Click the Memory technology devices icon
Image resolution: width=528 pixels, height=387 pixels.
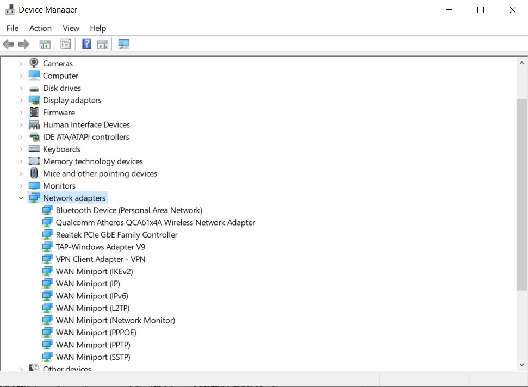click(x=34, y=161)
